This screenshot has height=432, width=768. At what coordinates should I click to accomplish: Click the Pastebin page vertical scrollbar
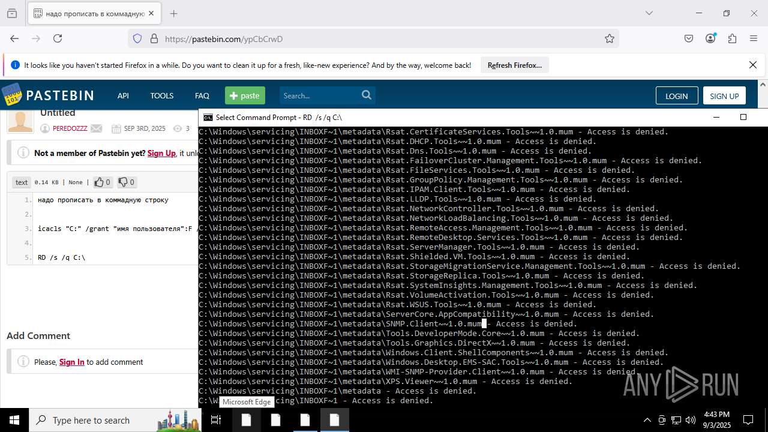(x=764, y=94)
